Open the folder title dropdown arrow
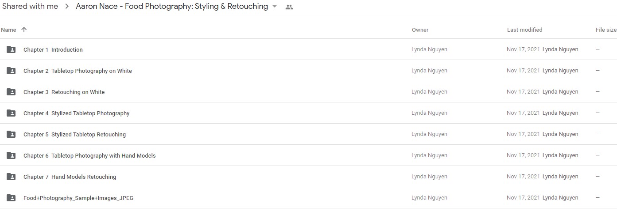 (x=275, y=7)
